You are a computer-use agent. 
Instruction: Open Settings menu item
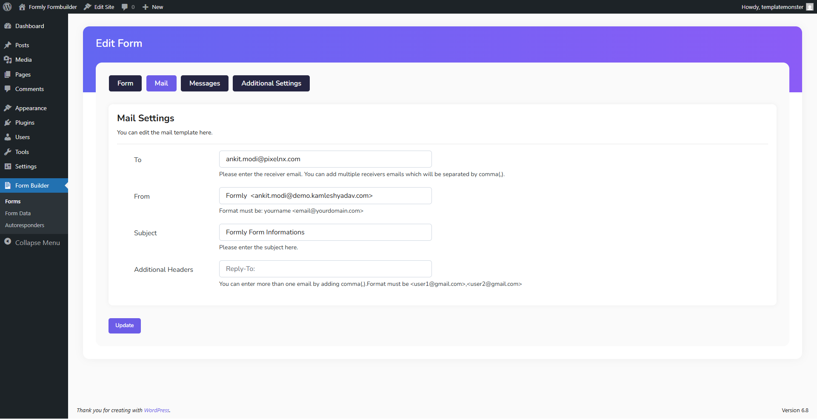pyautogui.click(x=34, y=166)
